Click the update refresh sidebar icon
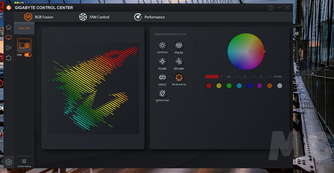The height and width of the screenshot is (173, 334). pyautogui.click(x=9, y=58)
